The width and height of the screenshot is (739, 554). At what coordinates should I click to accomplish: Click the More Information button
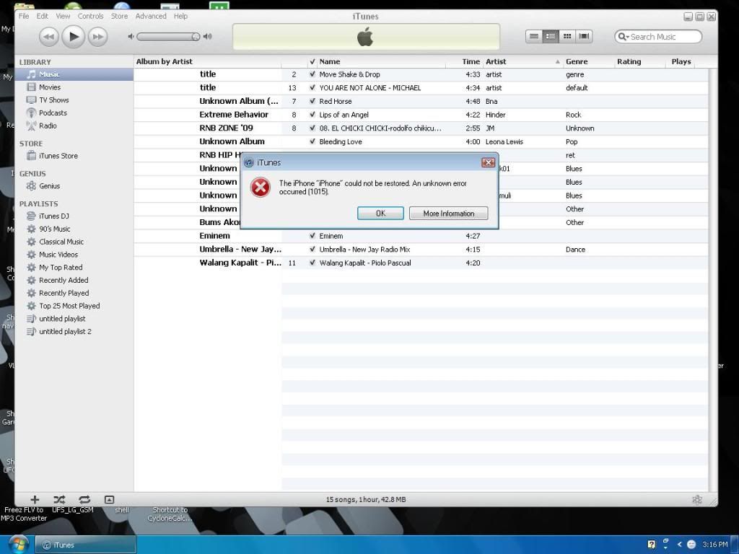point(449,214)
